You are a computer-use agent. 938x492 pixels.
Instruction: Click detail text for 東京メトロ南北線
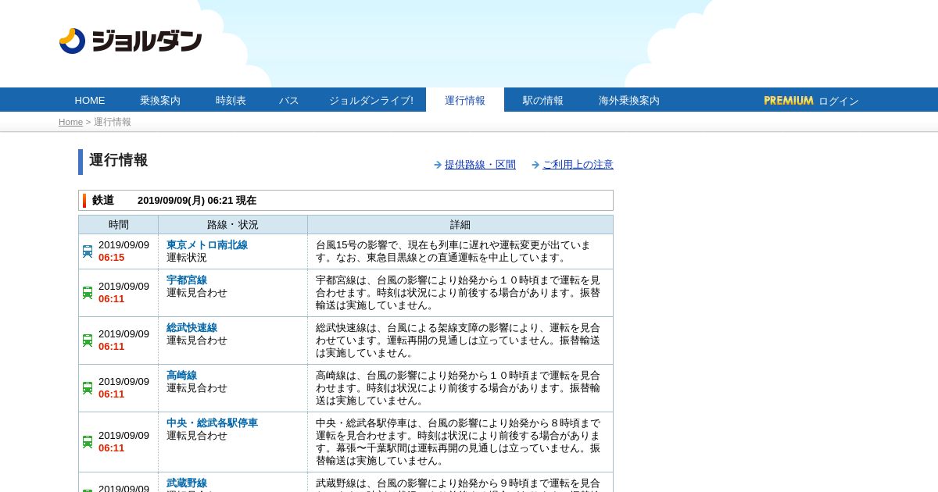[x=453, y=251]
